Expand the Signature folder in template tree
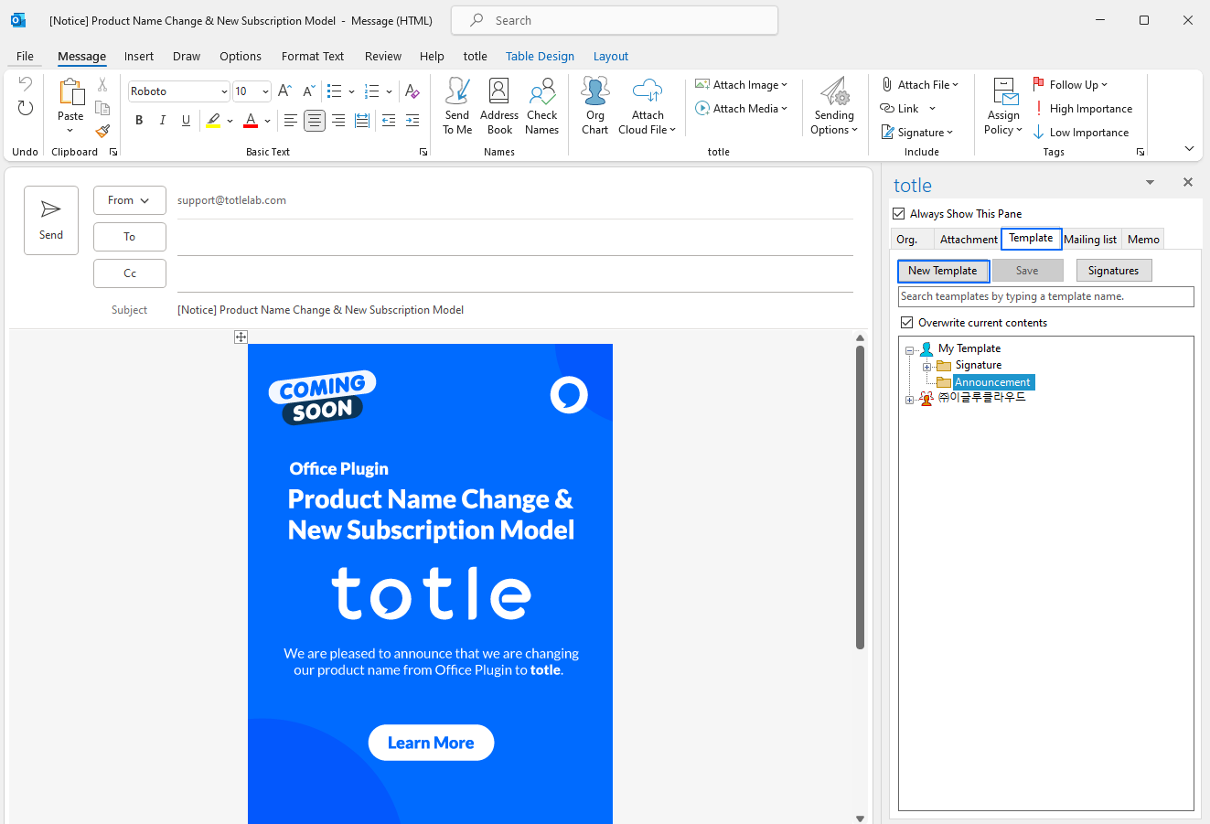This screenshot has width=1210, height=824. coord(926,366)
